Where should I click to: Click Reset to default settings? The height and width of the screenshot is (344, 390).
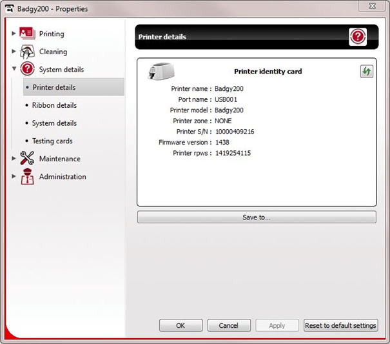pos(341,325)
